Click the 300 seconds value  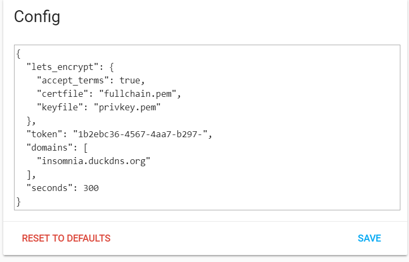[91, 188]
